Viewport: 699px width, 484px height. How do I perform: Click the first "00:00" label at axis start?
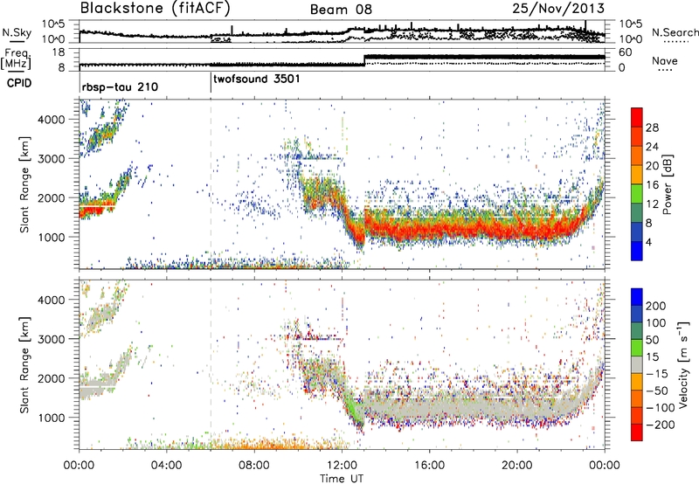[79, 466]
